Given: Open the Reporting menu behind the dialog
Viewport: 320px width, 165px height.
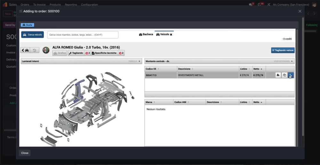Looking at the screenshot, I should click(x=71, y=4).
